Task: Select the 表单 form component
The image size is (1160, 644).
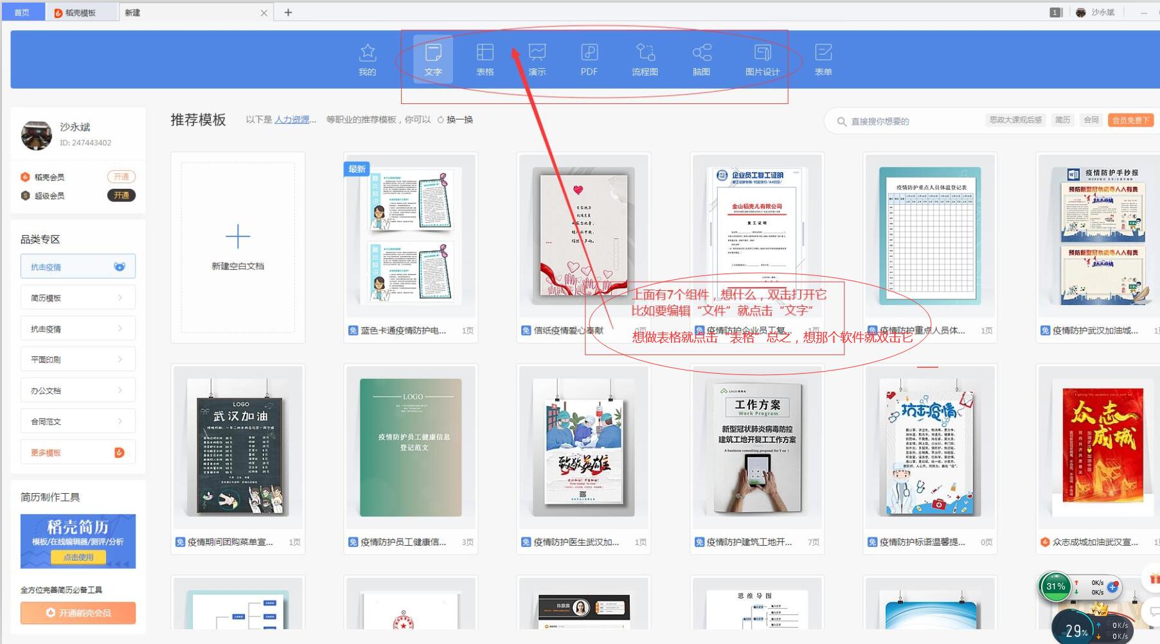Action: (x=823, y=59)
